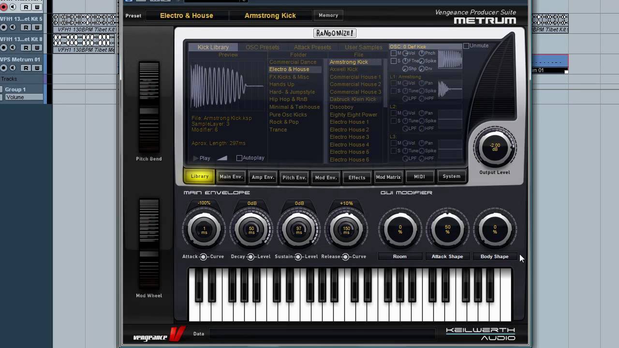Toggle the OSC mute M checkbox

(394, 53)
